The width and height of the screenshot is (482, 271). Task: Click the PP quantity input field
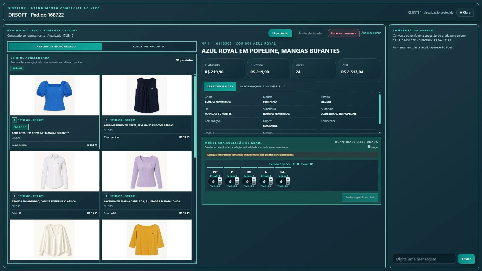tap(213, 182)
